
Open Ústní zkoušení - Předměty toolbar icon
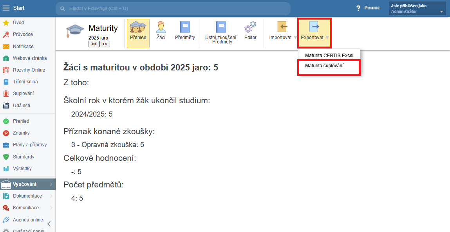click(x=221, y=27)
